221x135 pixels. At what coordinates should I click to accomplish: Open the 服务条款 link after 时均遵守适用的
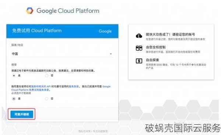point(74,86)
